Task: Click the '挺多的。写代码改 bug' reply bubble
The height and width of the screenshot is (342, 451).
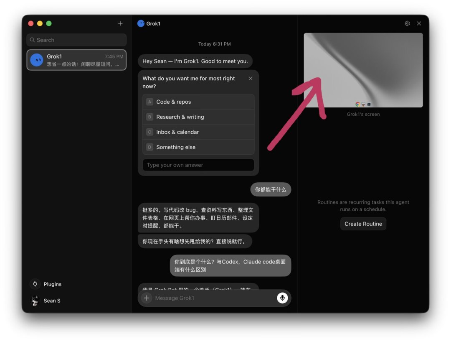Action: (x=198, y=218)
